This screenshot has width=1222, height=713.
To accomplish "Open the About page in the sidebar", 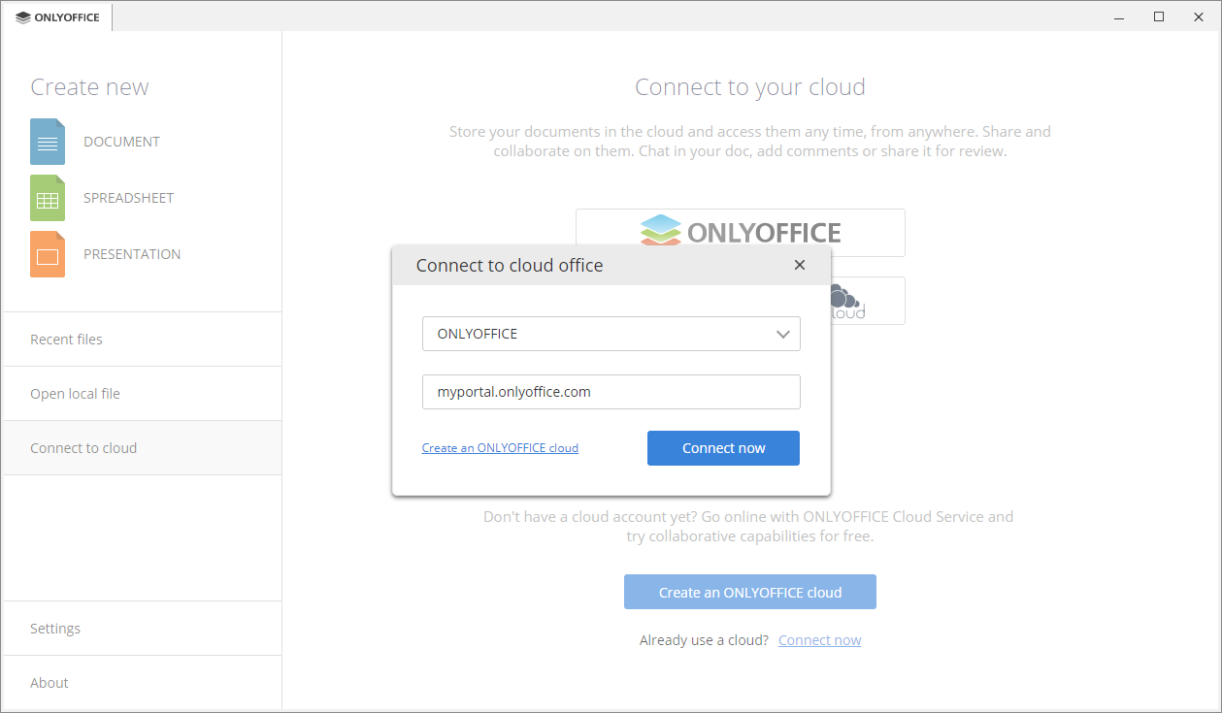I will coord(143,683).
